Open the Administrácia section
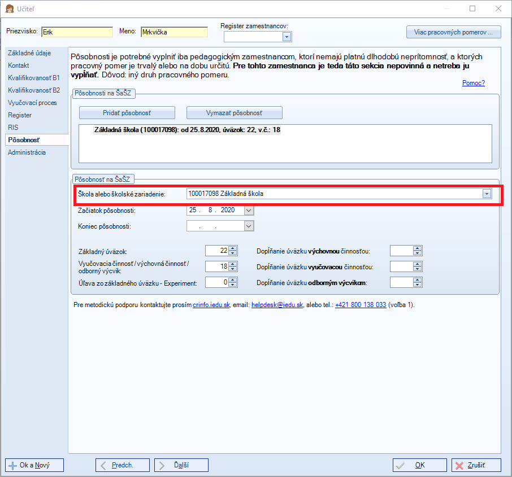Image resolution: width=512 pixels, height=477 pixels. coord(27,152)
